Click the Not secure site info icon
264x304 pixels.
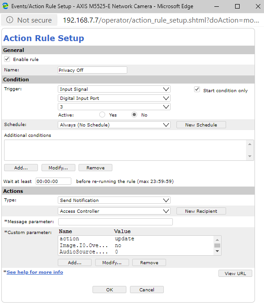click(x=9, y=20)
